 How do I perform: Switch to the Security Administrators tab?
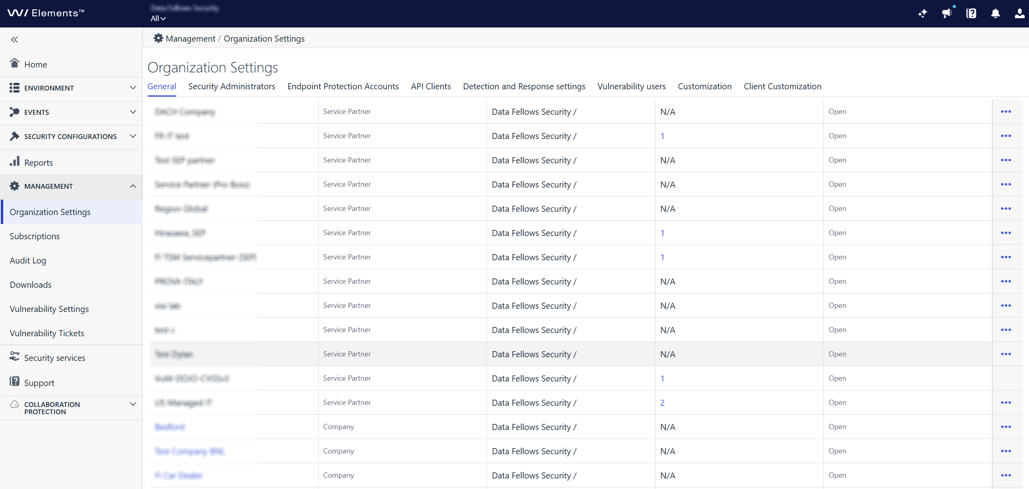[x=232, y=86]
